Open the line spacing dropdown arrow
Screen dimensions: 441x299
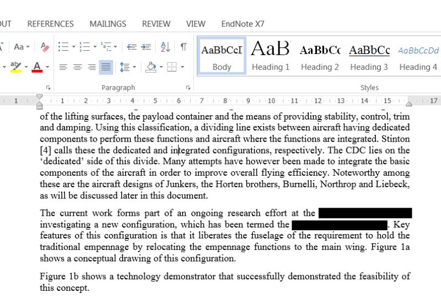[x=135, y=67]
